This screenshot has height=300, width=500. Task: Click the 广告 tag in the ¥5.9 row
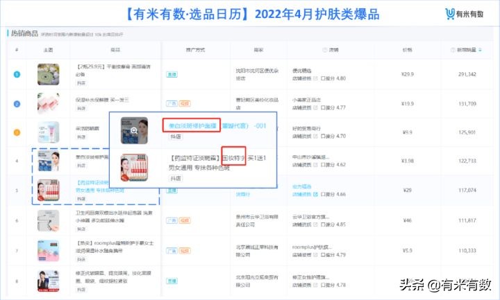(172, 251)
